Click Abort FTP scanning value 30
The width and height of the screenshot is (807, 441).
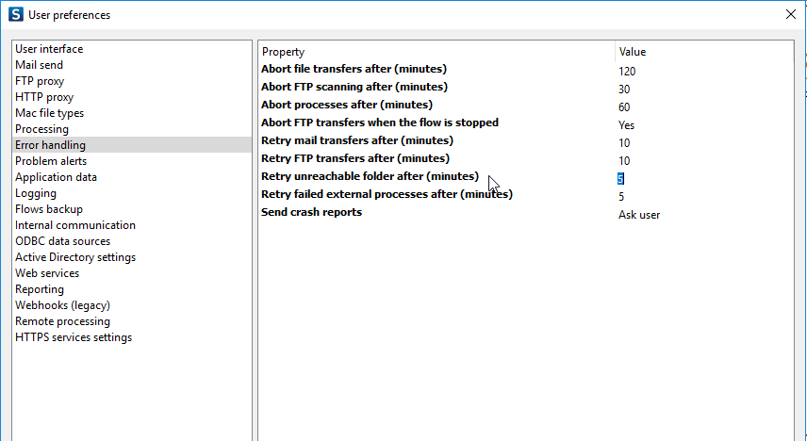click(624, 89)
